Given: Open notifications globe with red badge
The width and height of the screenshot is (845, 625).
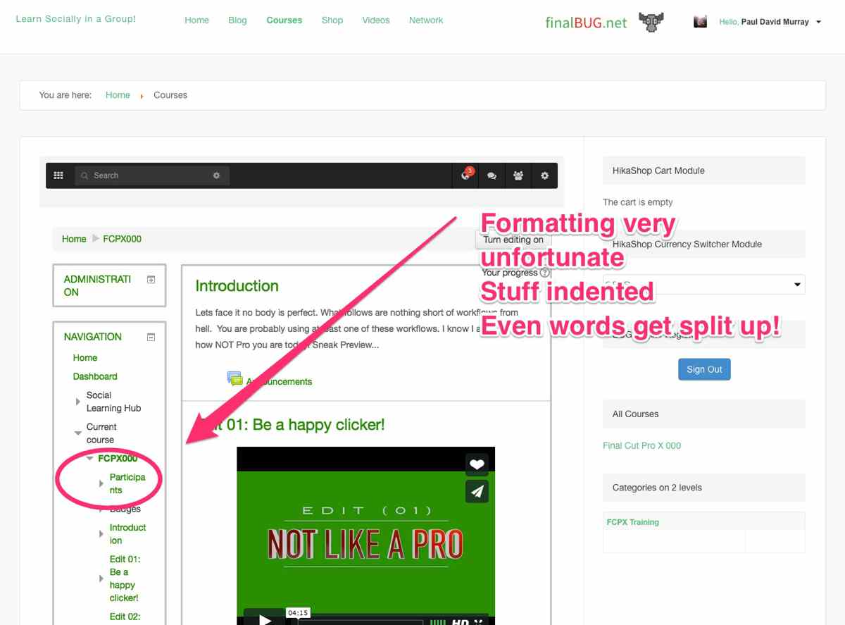Looking at the screenshot, I should 465,175.
